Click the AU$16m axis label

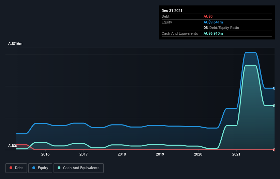(15, 44)
